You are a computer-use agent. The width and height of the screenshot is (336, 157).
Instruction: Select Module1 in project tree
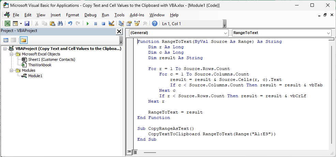tap(35, 76)
